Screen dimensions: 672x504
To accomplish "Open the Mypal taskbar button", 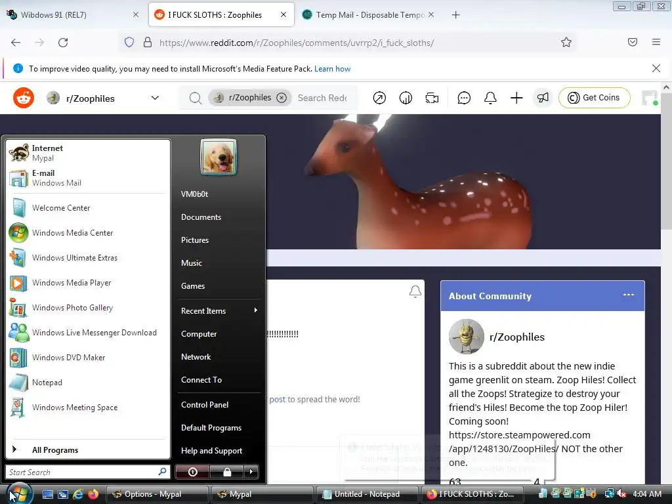I will pos(262,494).
